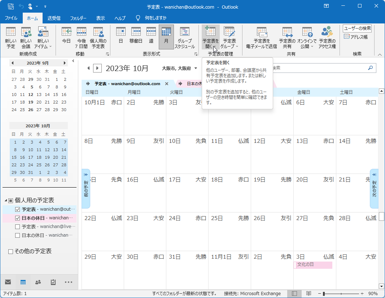Open the ファイル menu
385x298 pixels.
point(11,17)
